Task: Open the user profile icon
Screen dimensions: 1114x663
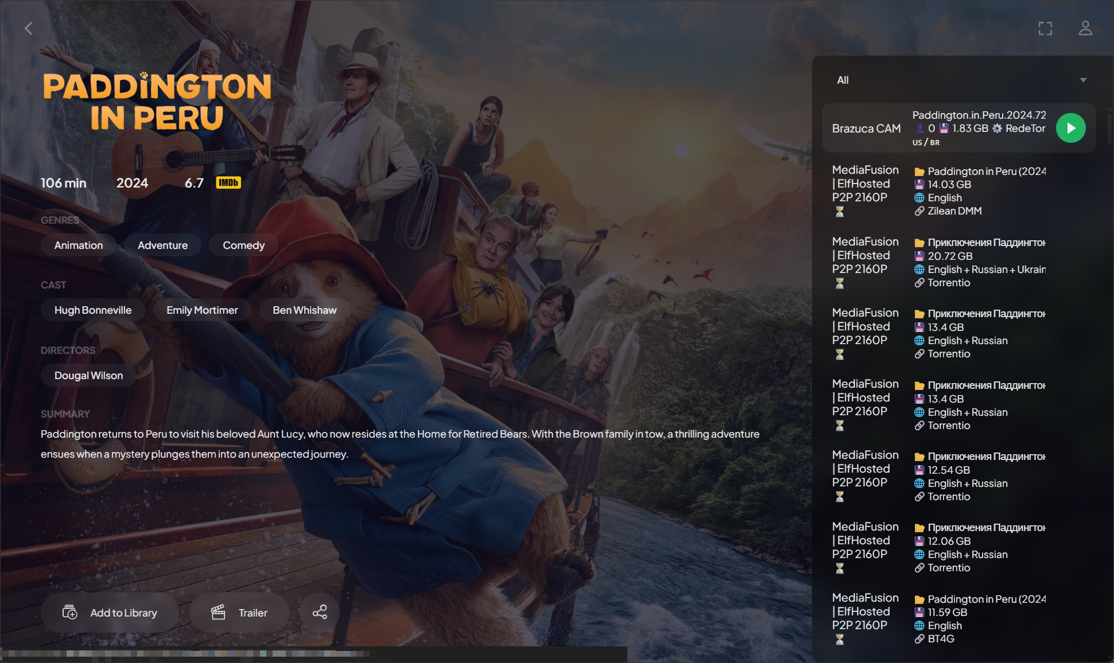Action: tap(1085, 28)
